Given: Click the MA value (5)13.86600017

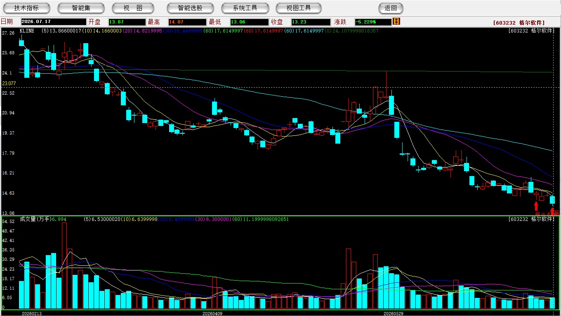Looking at the screenshot, I should [61, 31].
